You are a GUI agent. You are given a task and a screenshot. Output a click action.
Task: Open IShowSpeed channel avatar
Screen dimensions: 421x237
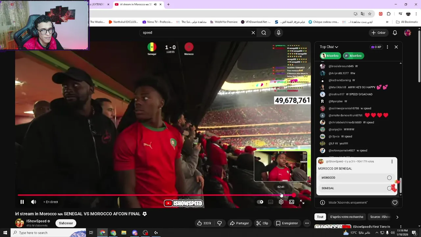pyautogui.click(x=20, y=223)
